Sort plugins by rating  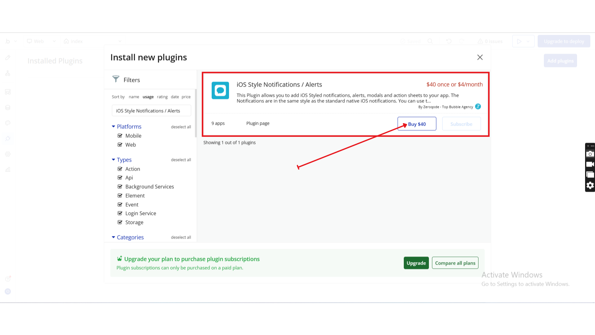(162, 97)
